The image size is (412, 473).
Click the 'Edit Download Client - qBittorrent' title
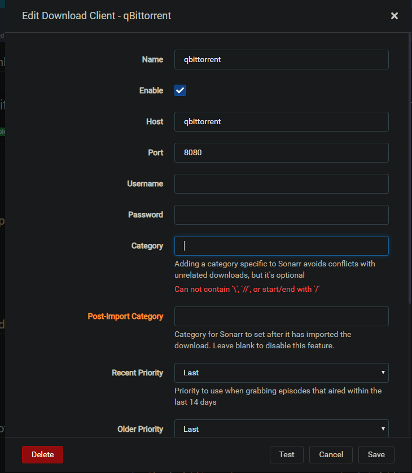pyautogui.click(x=97, y=16)
